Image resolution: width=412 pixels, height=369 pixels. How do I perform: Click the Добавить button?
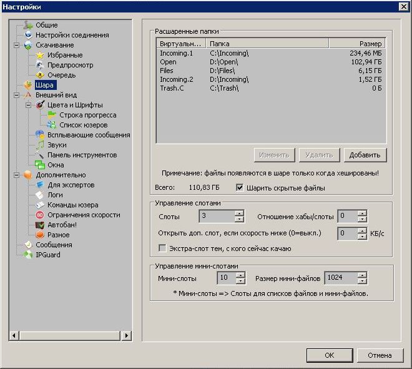tap(365, 155)
